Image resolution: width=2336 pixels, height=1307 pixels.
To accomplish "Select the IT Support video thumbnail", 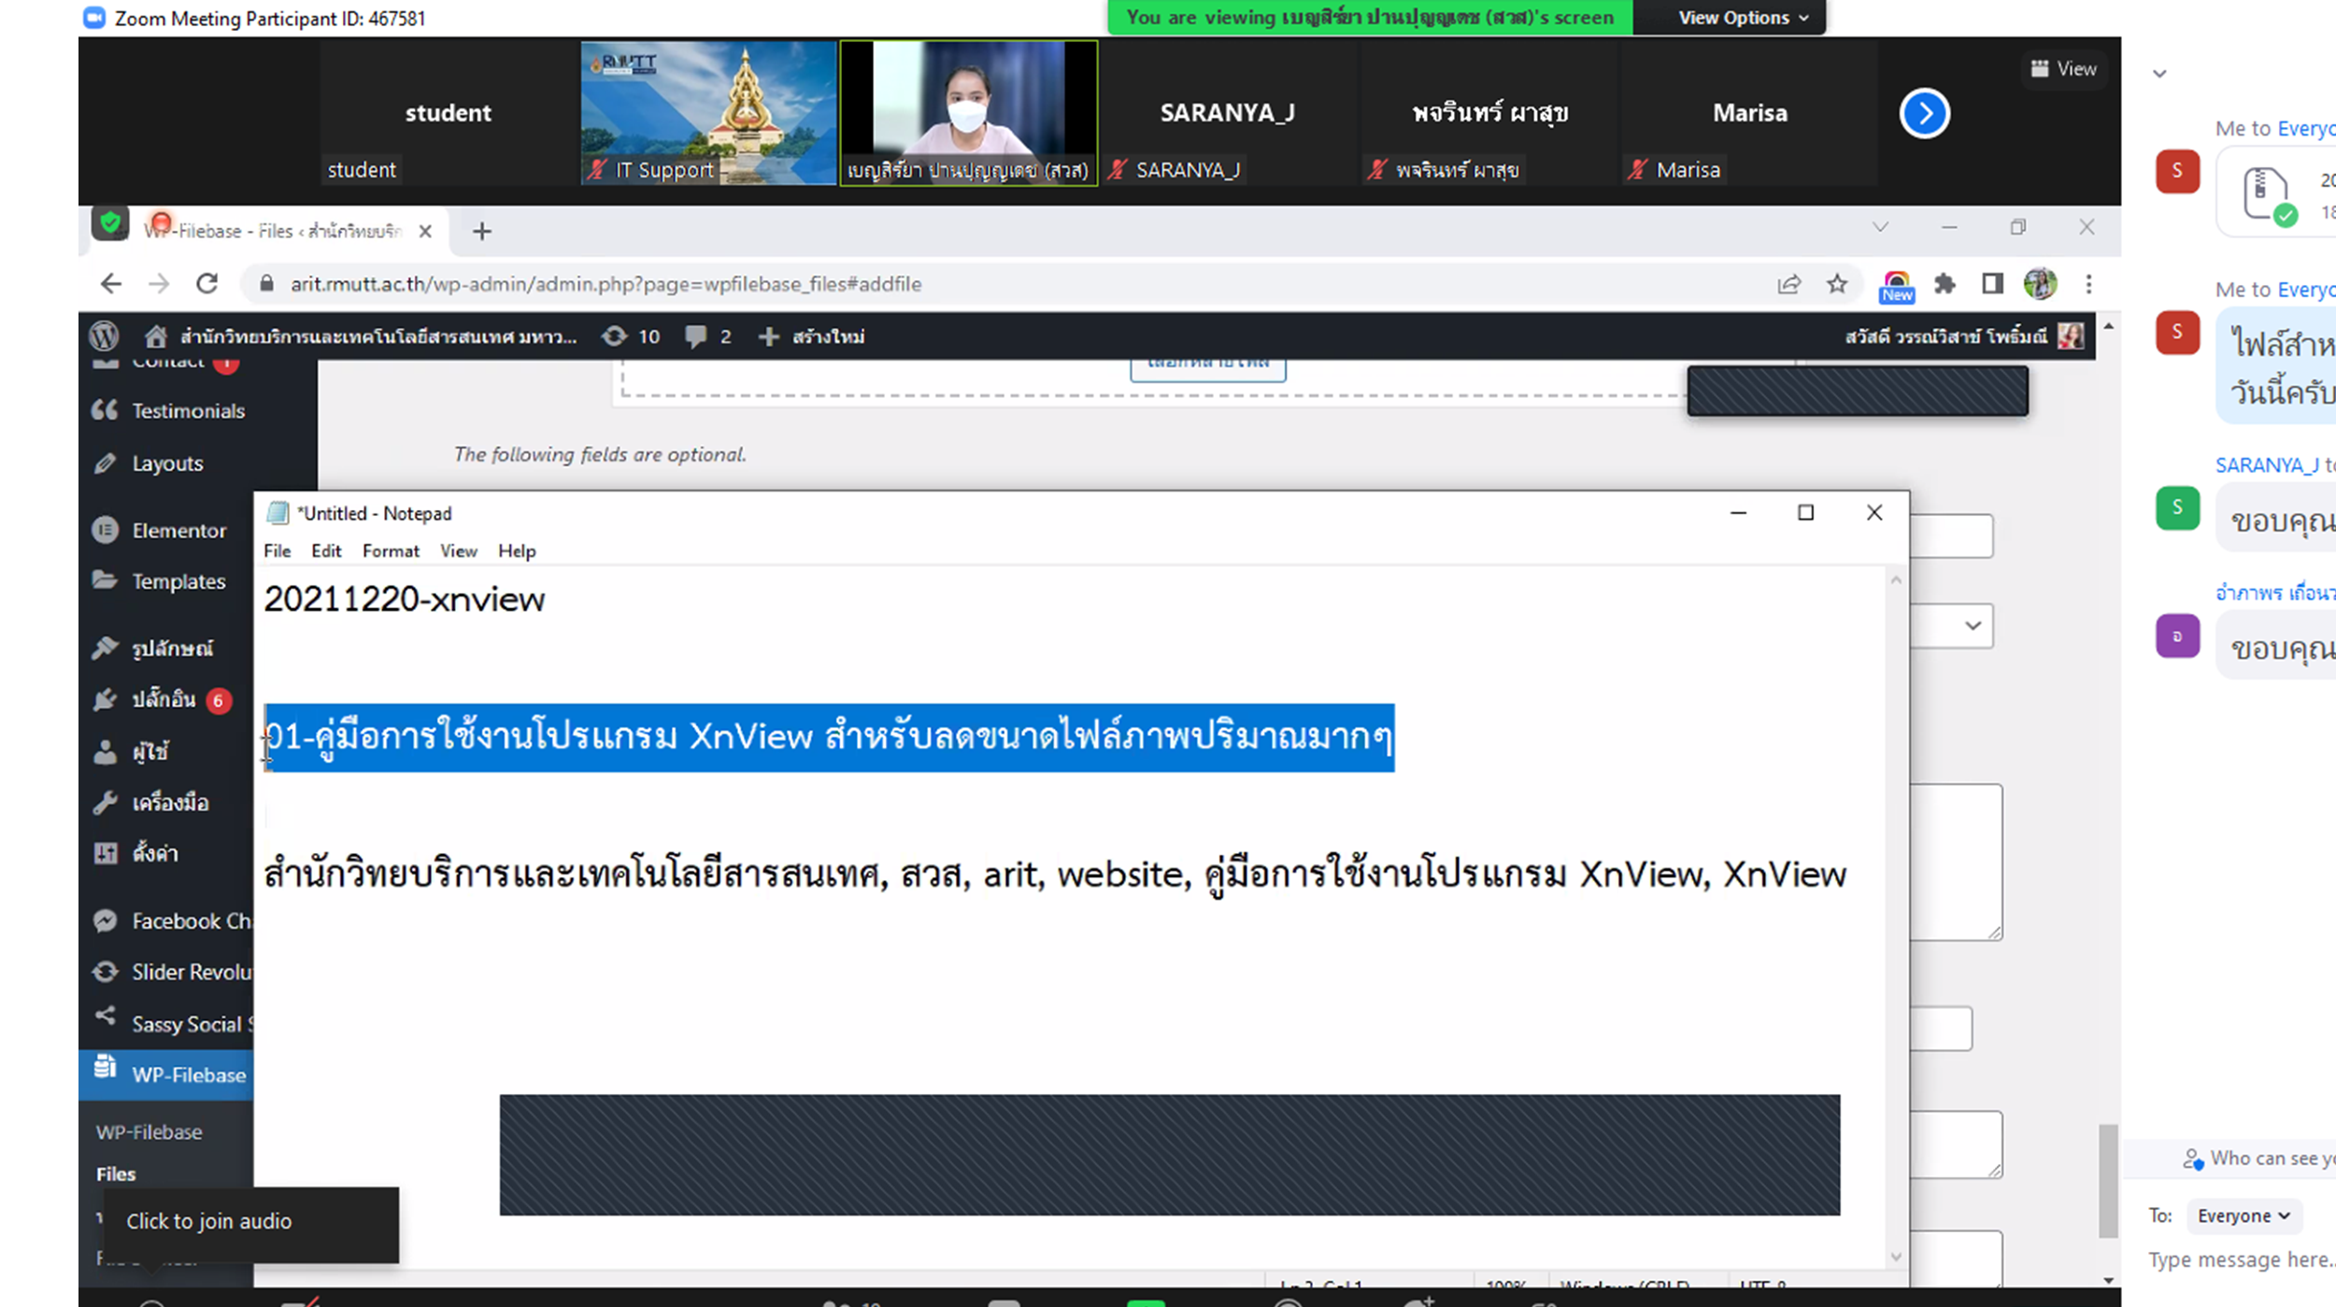I will pyautogui.click(x=708, y=113).
